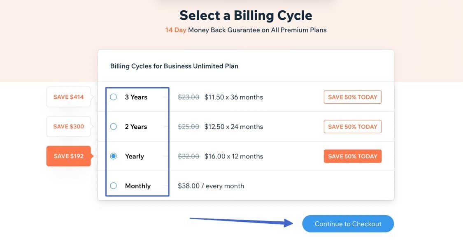The height and width of the screenshot is (246, 463).
Task: Click the orange SAVE $192 badge
Action: click(68, 156)
